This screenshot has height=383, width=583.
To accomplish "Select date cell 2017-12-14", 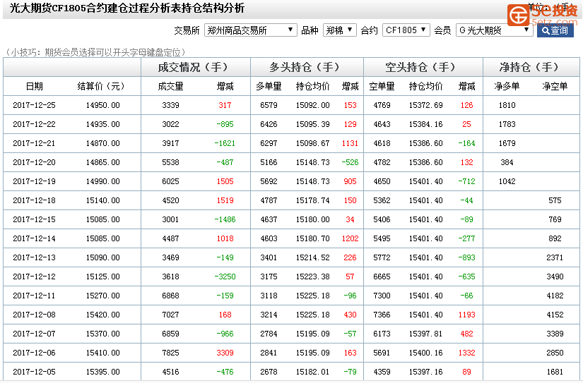I will point(34,238).
